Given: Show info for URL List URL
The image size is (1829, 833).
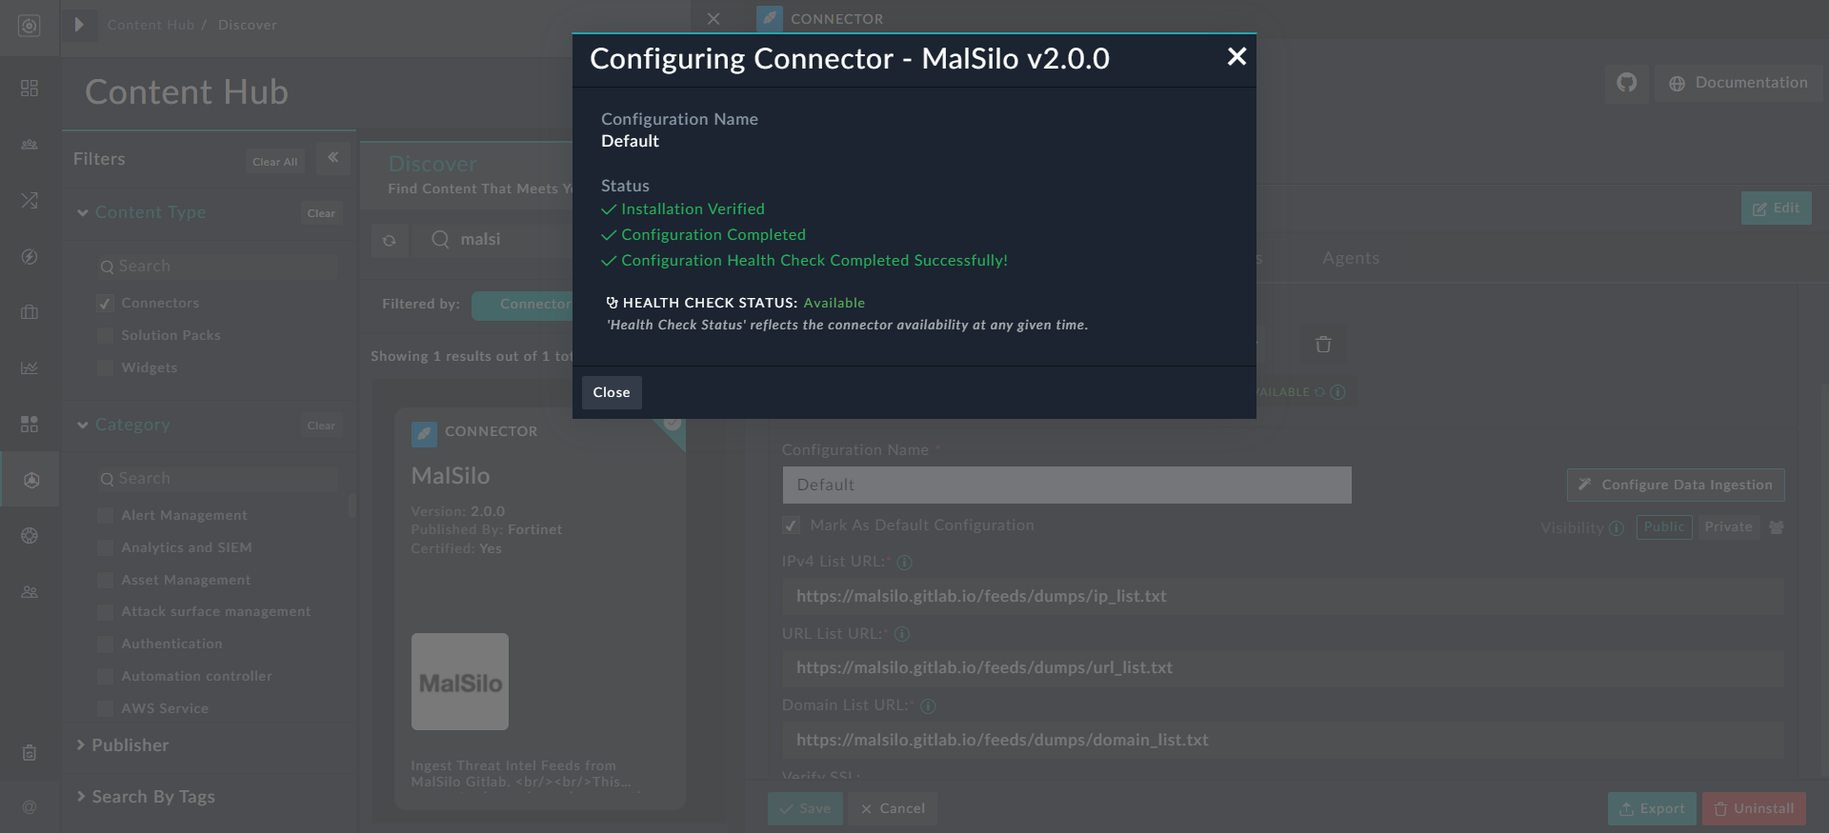Looking at the screenshot, I should [902, 634].
